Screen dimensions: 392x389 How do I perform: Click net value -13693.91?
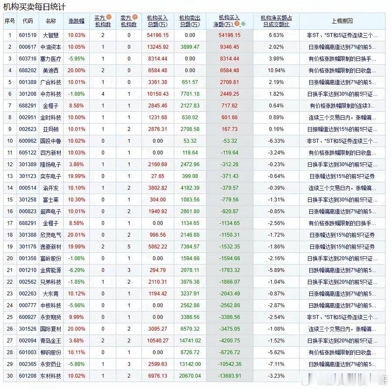click(x=229, y=376)
